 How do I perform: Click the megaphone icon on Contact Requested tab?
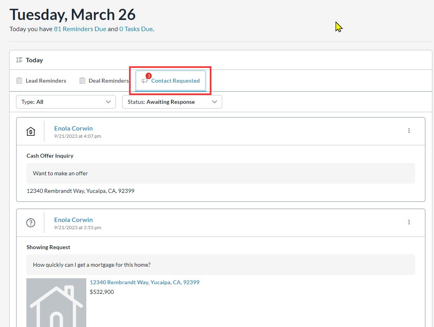click(144, 81)
